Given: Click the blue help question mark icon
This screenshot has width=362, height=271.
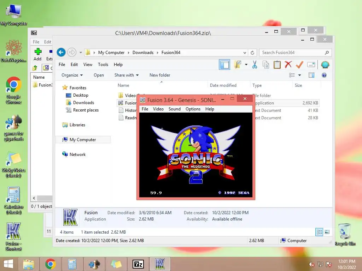Looking at the screenshot, I should (x=324, y=75).
